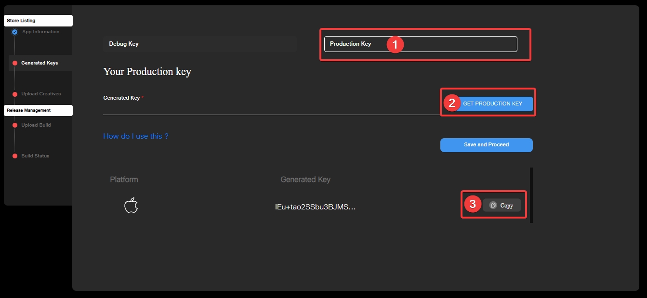Click the Save and Proceed button
Viewport: 647px width, 298px height.
[x=486, y=145]
